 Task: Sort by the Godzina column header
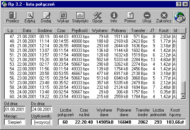tap(45, 31)
